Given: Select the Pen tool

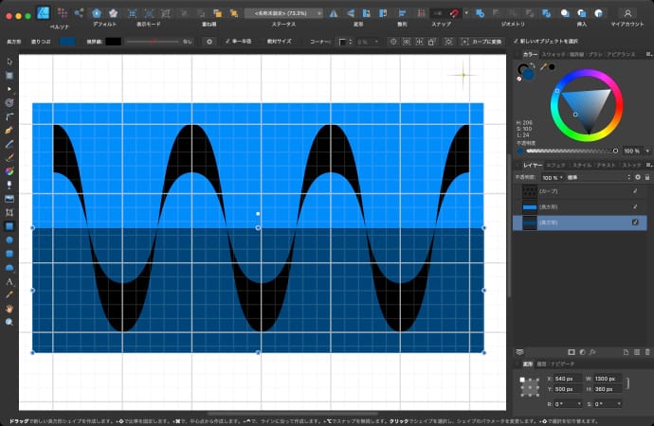Looking at the screenshot, I should point(9,129).
